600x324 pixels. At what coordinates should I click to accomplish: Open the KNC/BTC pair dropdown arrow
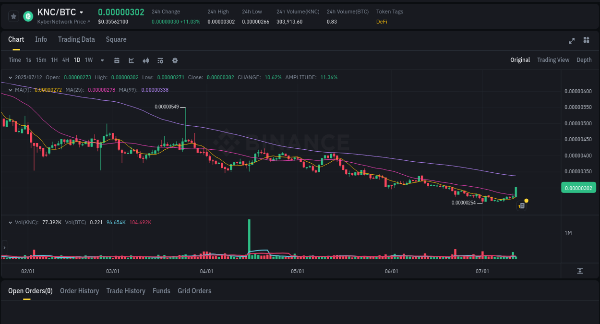point(82,12)
